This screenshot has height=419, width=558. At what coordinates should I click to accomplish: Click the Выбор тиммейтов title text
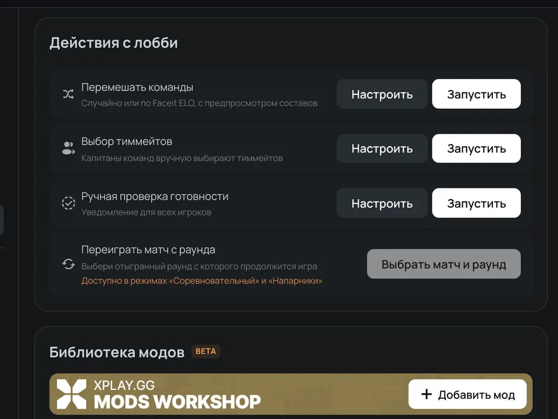click(x=127, y=141)
